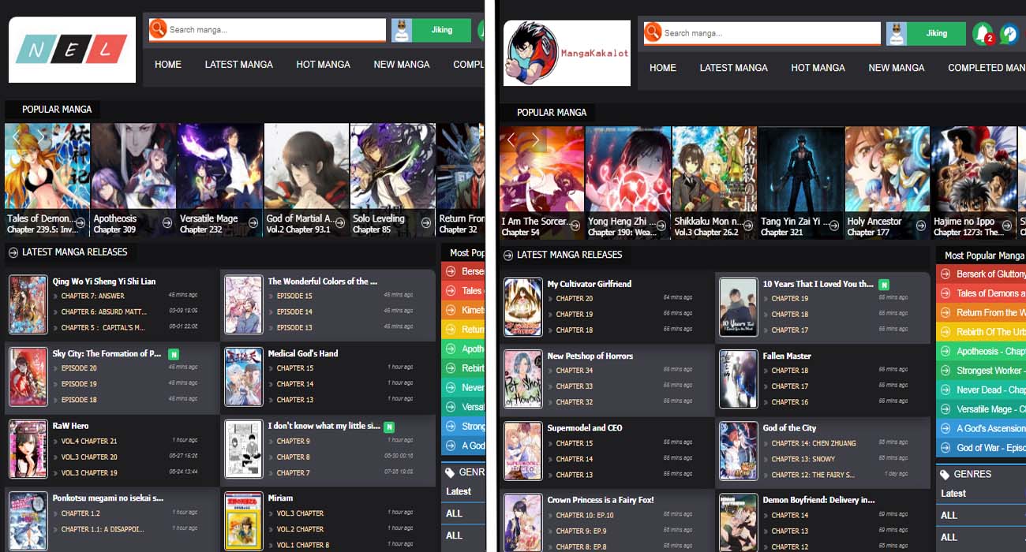
Task: Open Apotheosis thumbnail in NEL popular carousel
Action: pos(134,179)
